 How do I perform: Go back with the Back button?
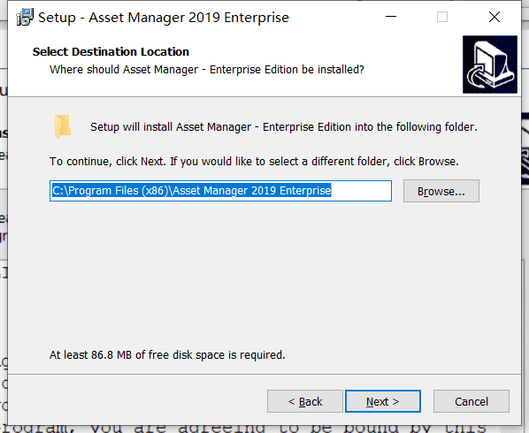[x=305, y=401]
